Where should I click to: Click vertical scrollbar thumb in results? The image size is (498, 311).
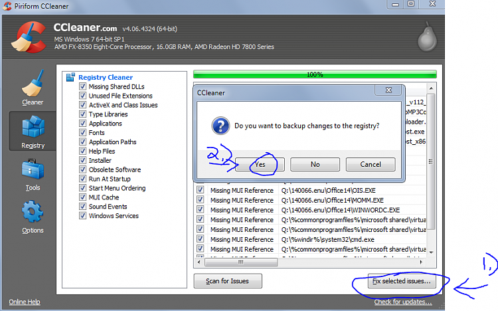[431, 161]
